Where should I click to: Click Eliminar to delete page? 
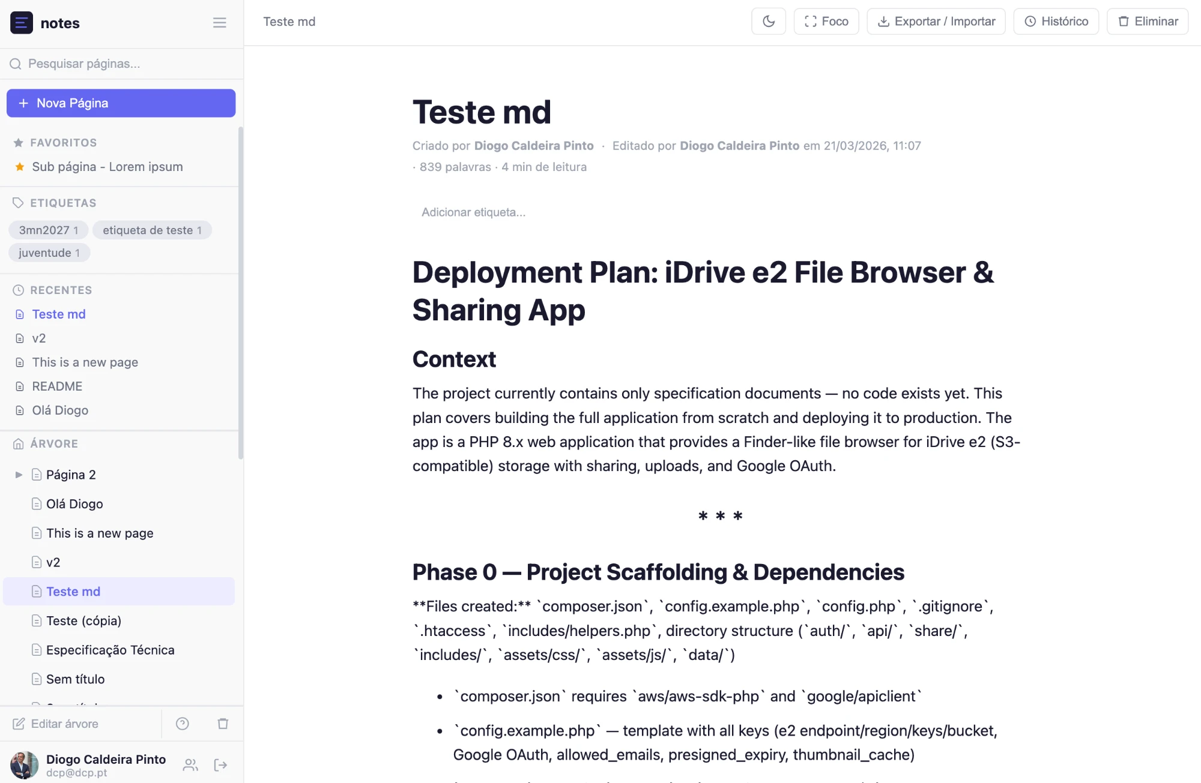(1147, 22)
